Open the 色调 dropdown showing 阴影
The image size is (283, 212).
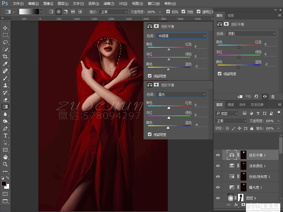pos(251,34)
